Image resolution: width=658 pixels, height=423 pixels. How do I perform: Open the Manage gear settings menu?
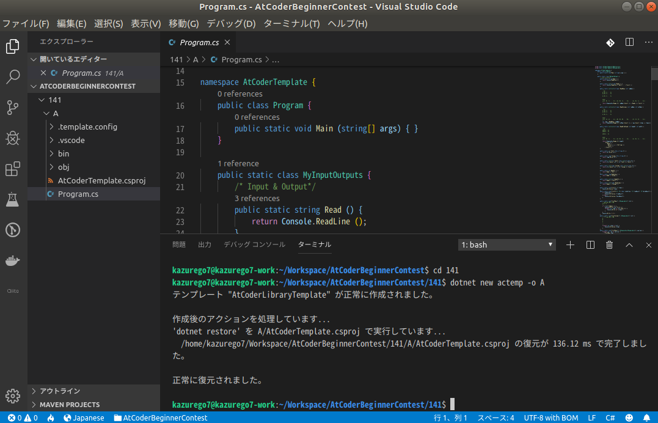point(13,395)
